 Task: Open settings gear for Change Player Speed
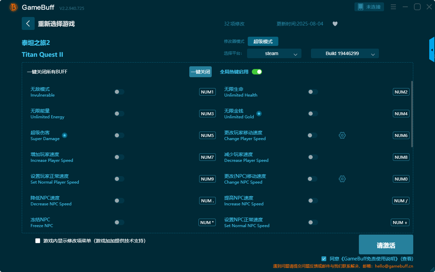[x=342, y=135]
